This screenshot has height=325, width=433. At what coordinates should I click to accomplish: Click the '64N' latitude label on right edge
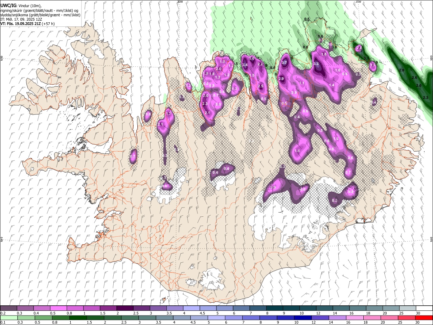[431, 239]
